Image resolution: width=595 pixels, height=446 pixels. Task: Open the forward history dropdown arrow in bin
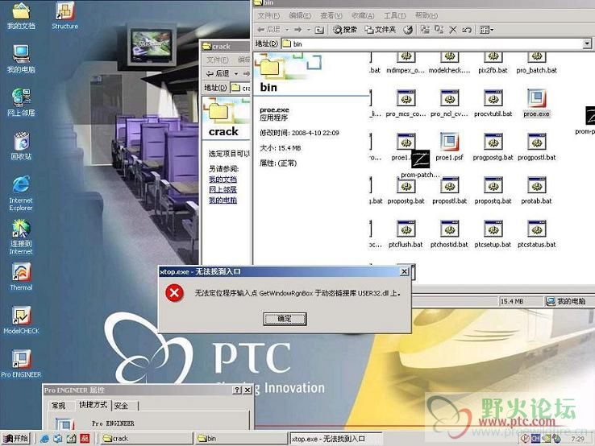(309, 30)
